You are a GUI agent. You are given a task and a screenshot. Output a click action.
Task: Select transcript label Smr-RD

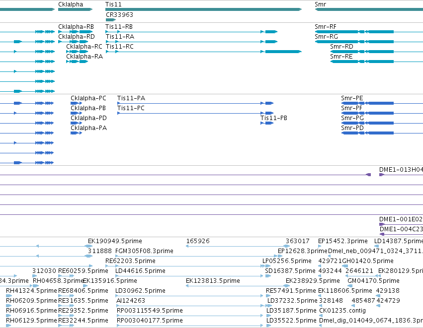341,47
